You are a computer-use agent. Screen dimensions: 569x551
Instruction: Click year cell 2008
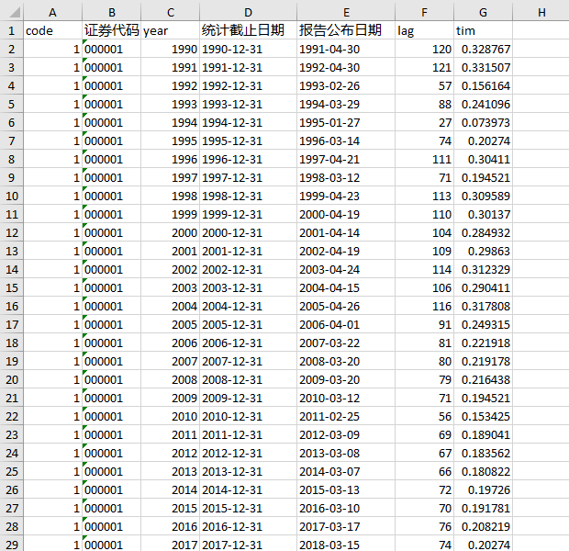pos(171,379)
